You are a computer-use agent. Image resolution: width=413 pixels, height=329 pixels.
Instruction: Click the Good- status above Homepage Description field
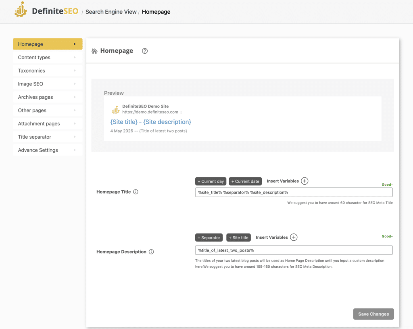click(x=387, y=236)
